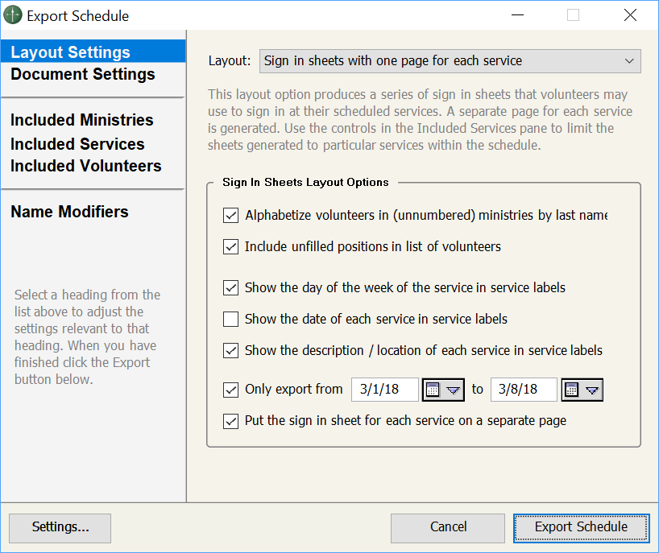Select Name Modifiers in sidebar
This screenshot has height=553, width=659.
point(69,212)
